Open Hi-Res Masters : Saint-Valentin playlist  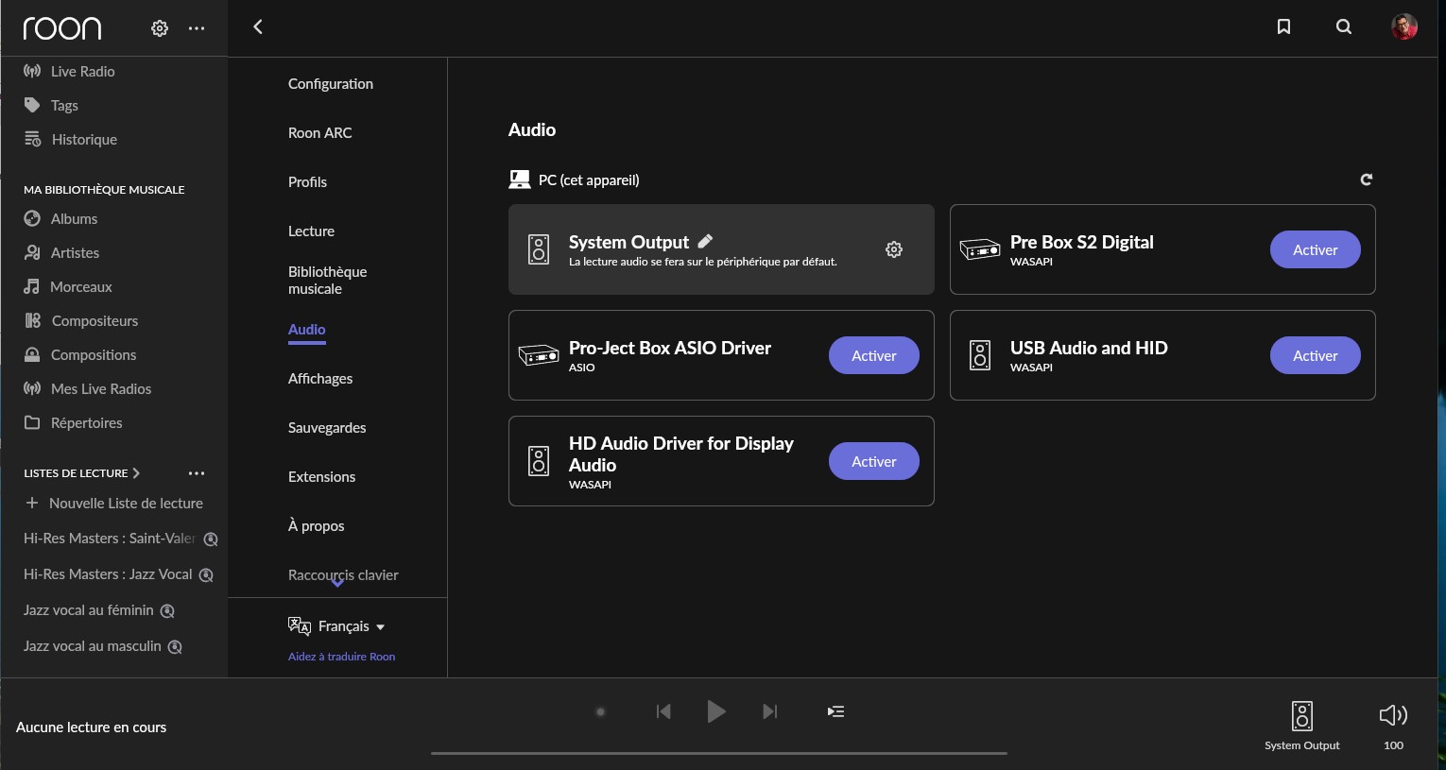click(x=110, y=539)
